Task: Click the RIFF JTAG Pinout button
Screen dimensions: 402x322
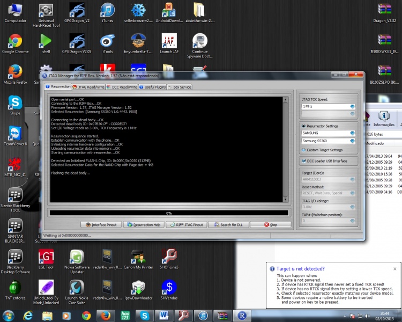Action: 187,225
